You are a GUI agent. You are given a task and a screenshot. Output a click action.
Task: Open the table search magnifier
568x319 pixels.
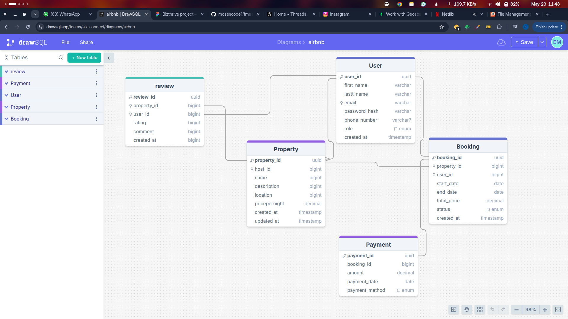point(61,58)
